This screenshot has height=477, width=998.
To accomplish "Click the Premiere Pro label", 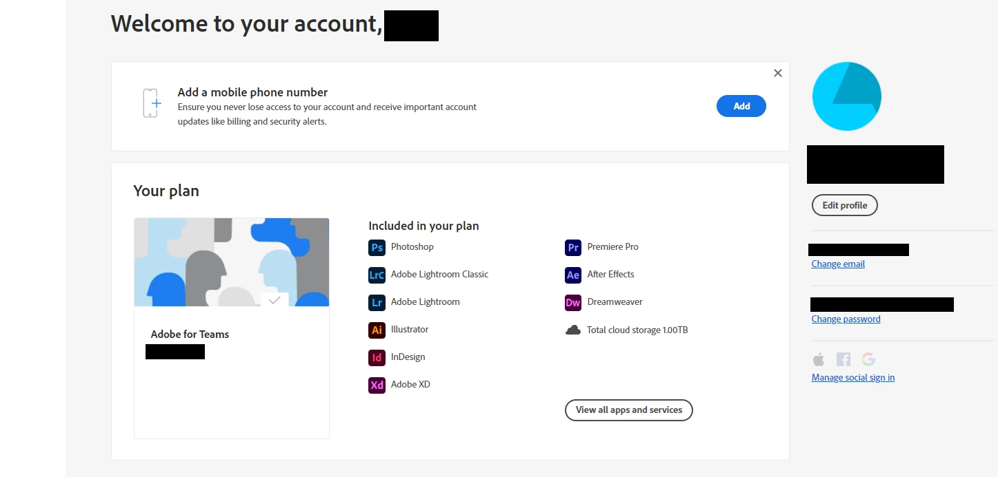I will click(x=613, y=246).
